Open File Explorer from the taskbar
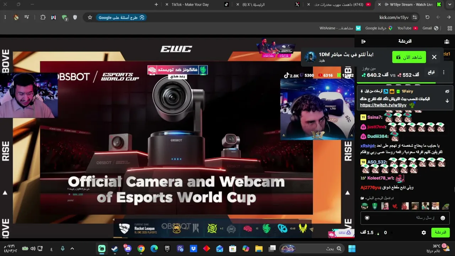 (259, 249)
